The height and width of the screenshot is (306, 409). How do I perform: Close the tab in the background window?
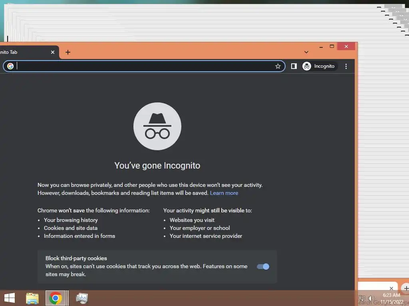391,288
